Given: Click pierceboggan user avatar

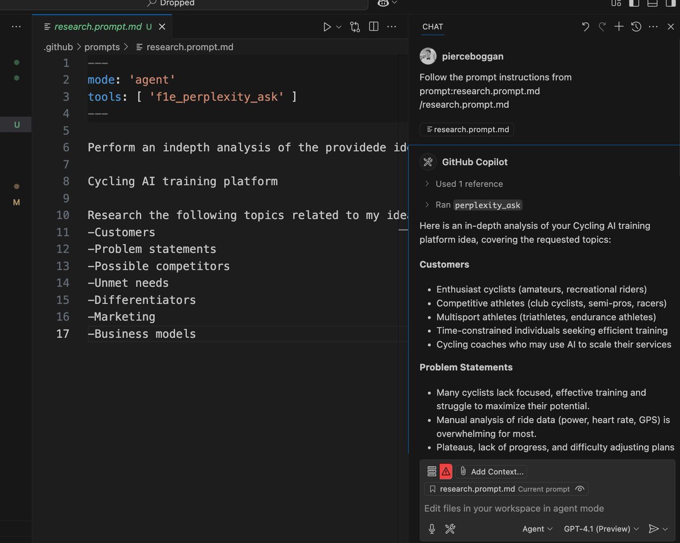Looking at the screenshot, I should point(428,56).
